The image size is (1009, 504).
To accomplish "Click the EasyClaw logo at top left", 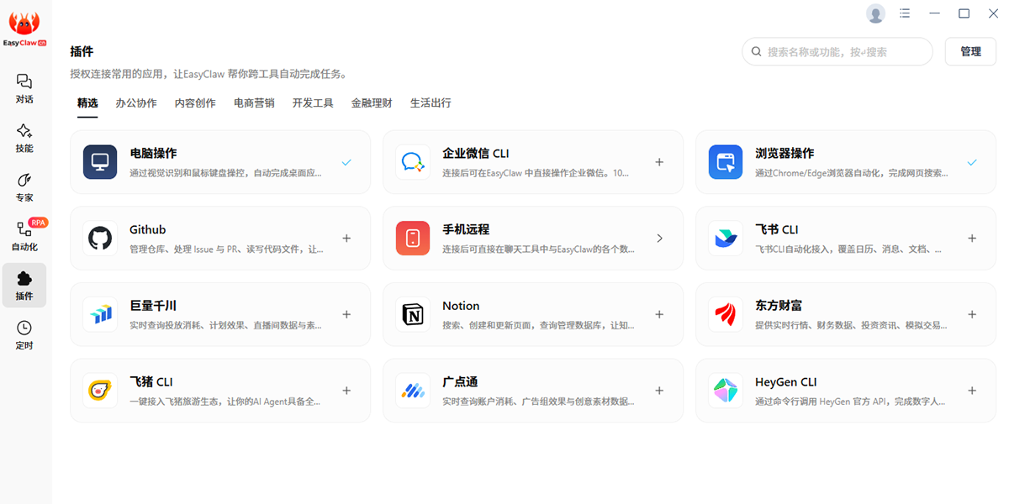I will coord(24,29).
